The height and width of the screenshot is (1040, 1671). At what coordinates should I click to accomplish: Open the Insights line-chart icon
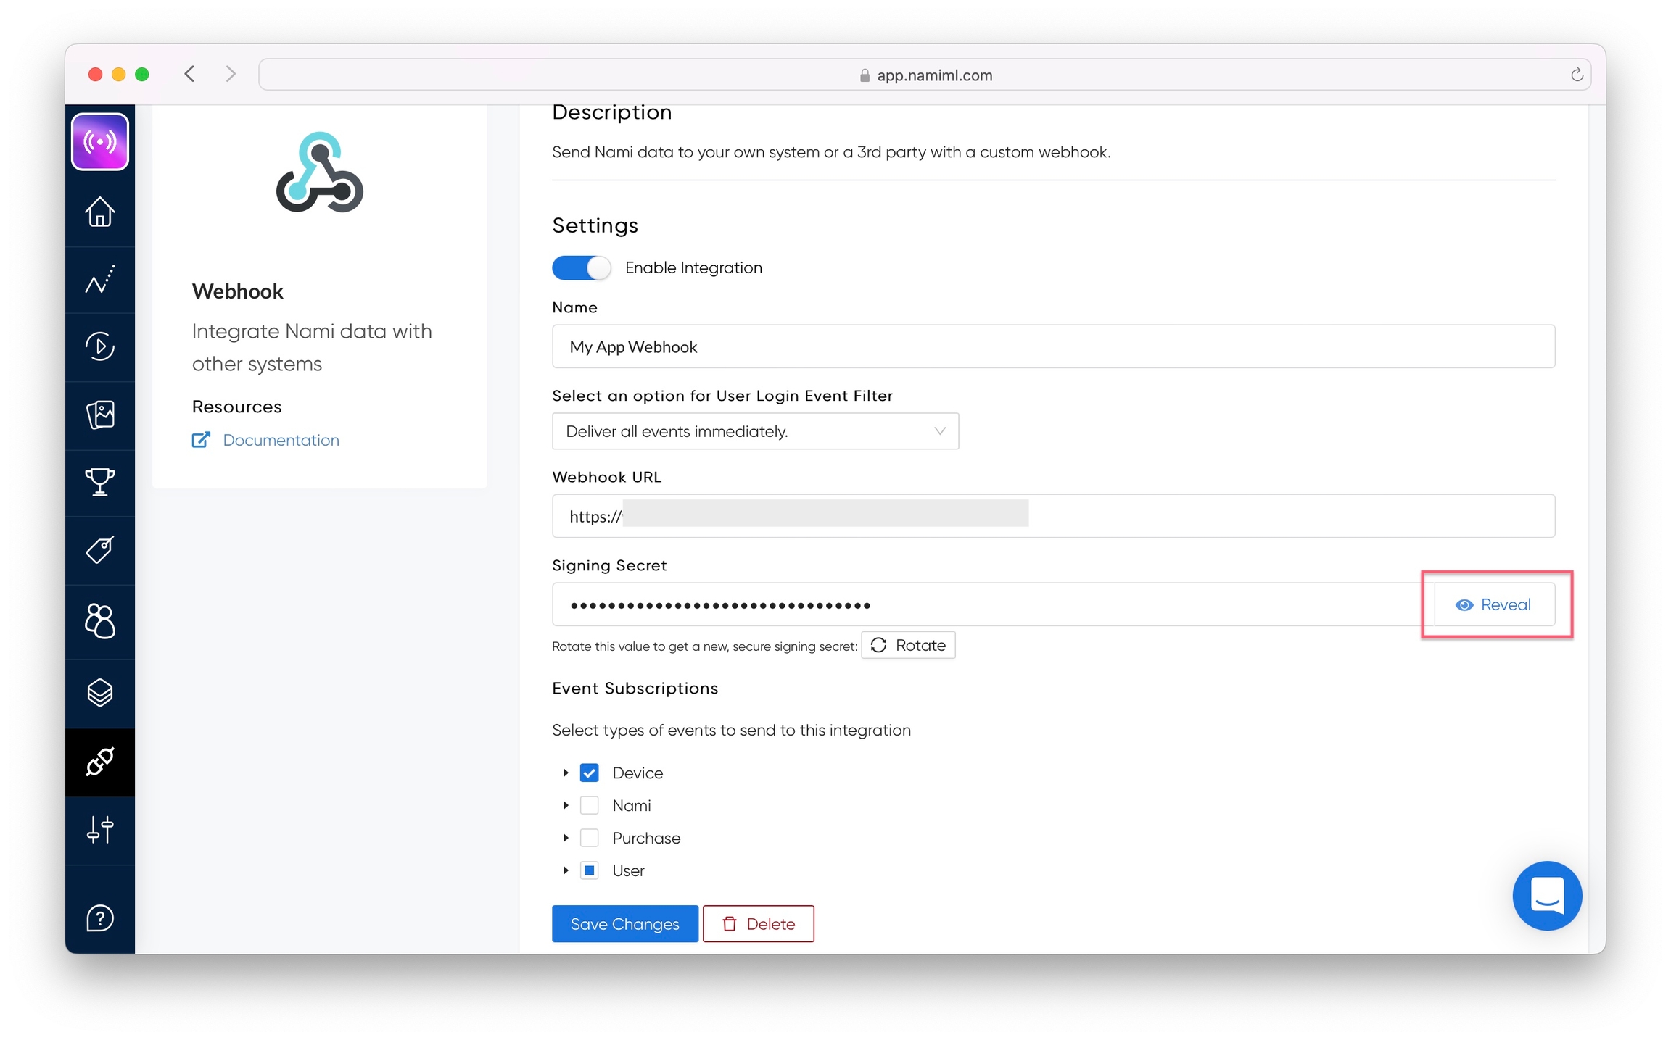pos(100,279)
